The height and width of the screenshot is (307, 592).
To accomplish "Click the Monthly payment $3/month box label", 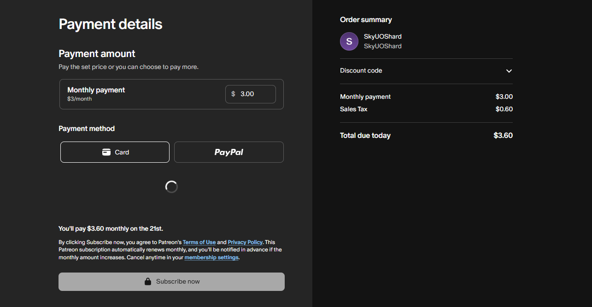I will [96, 90].
